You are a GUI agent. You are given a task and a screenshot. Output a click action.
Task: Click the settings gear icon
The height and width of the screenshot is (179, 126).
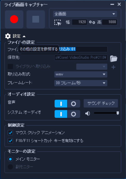(8, 36)
